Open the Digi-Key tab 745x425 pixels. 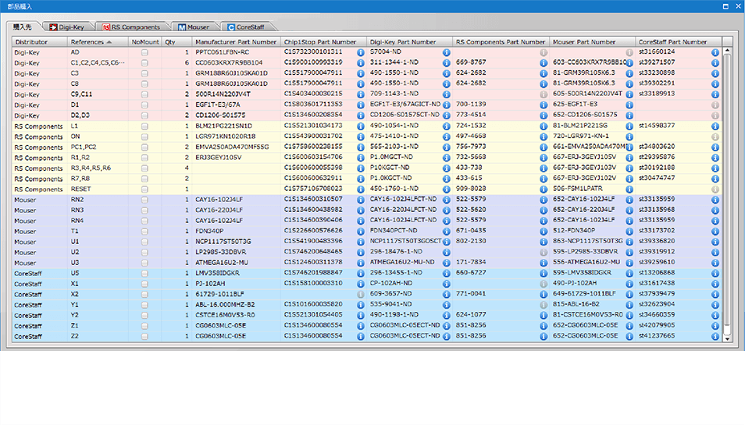pyautogui.click(x=67, y=27)
